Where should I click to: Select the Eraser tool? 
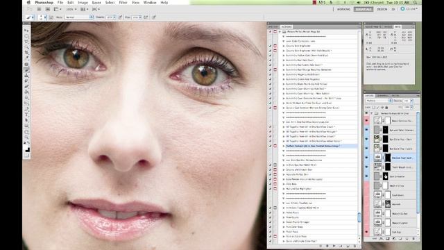(x=26, y=86)
